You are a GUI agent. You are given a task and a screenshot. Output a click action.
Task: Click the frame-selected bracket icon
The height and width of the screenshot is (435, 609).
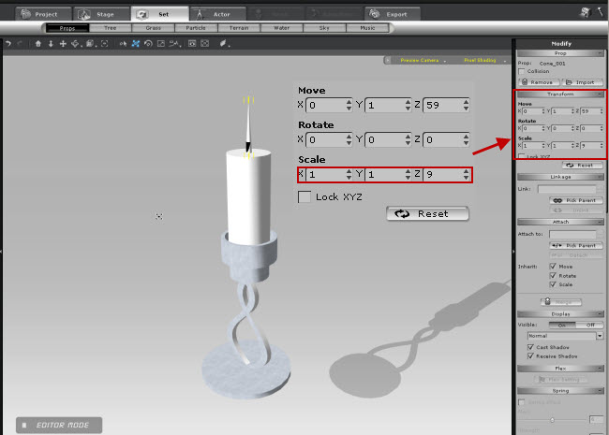pyautogui.click(x=105, y=44)
